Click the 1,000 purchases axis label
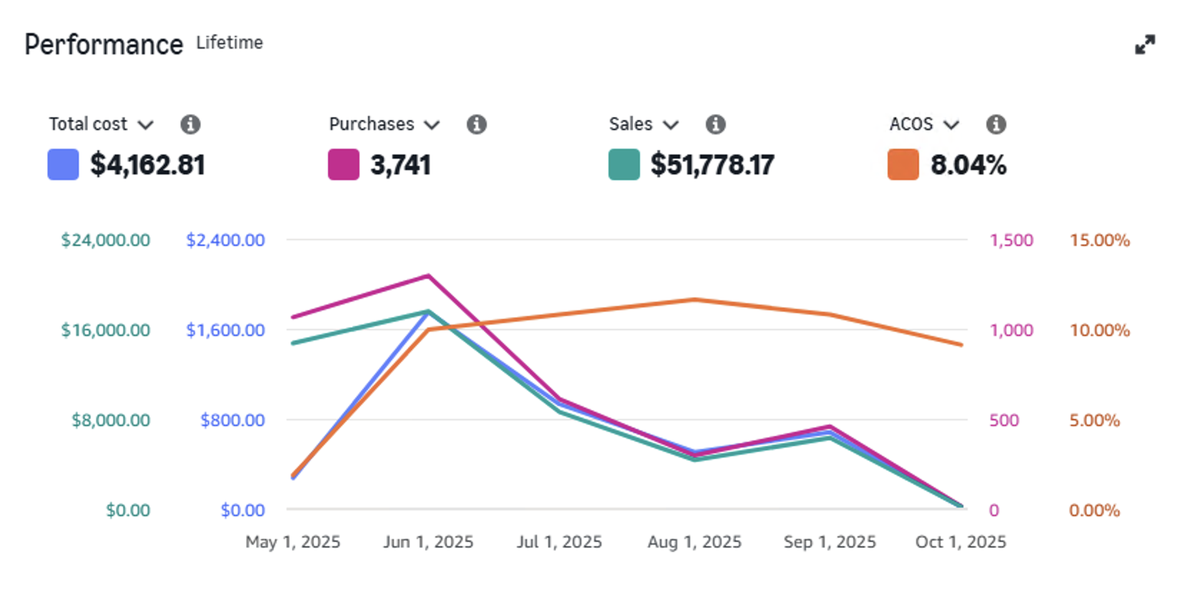Screen dimensions: 1194x605 pyautogui.click(x=1011, y=330)
